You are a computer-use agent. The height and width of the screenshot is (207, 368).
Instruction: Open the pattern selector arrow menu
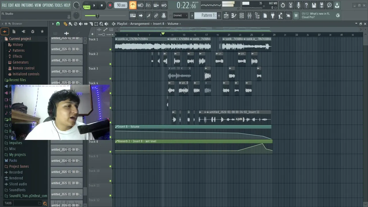[192, 16]
